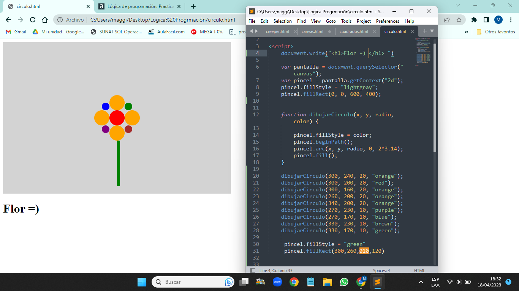The height and width of the screenshot is (291, 519).
Task: Switch to cuadrados.html tab in Sublime
Action: (x=354, y=31)
